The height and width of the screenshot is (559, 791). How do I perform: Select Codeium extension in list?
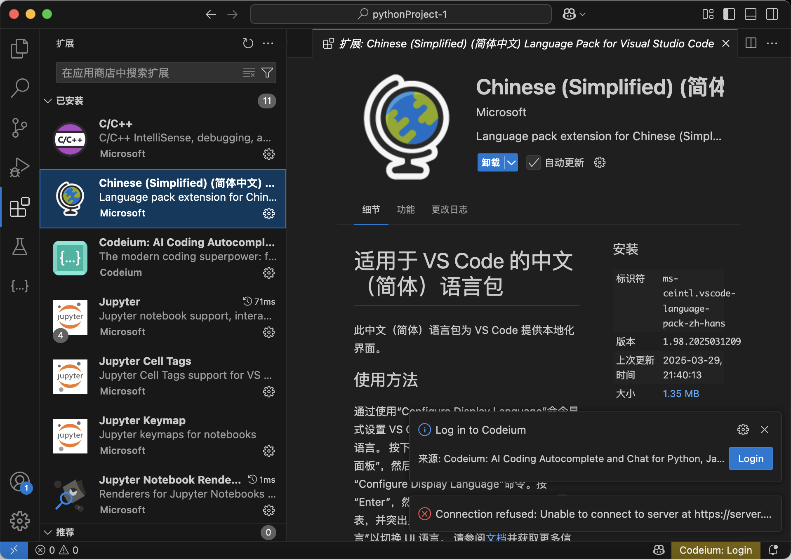163,258
